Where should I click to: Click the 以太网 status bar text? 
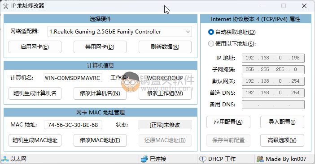tap(18, 159)
